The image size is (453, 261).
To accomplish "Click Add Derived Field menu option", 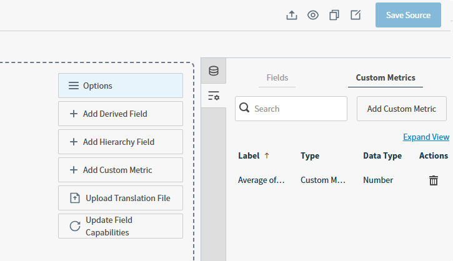I will click(x=121, y=114).
